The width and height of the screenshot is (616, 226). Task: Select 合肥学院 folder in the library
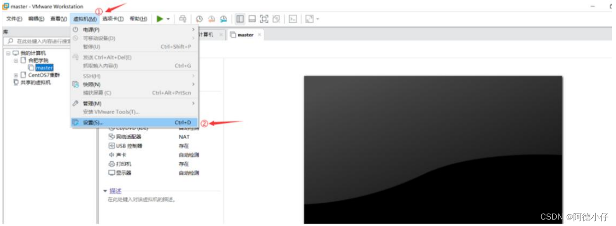pos(38,60)
